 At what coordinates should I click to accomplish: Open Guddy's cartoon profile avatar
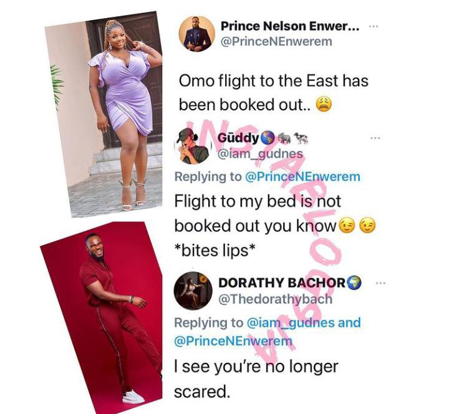pos(193,146)
